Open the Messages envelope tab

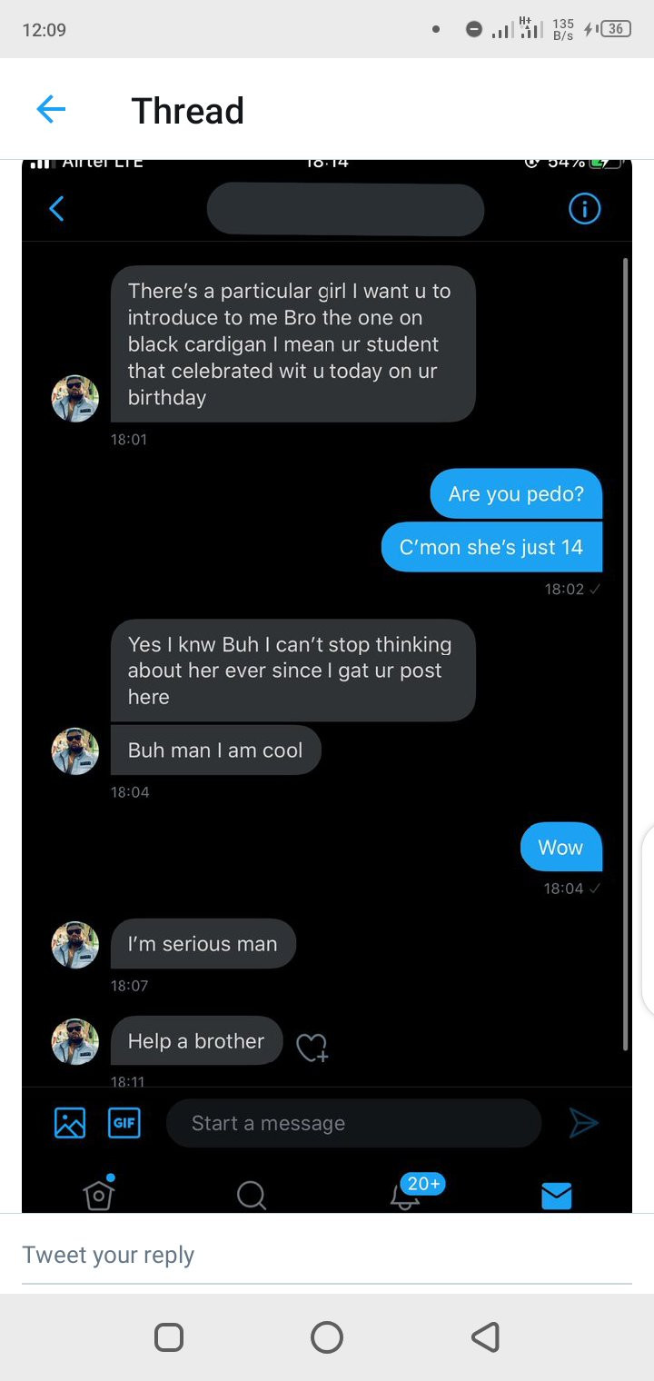pos(556,1196)
